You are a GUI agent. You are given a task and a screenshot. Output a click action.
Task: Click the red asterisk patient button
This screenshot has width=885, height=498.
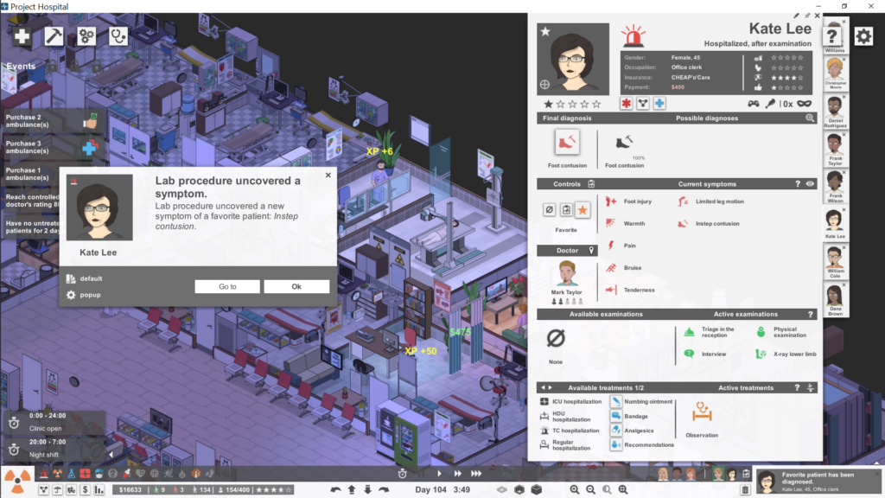point(626,104)
